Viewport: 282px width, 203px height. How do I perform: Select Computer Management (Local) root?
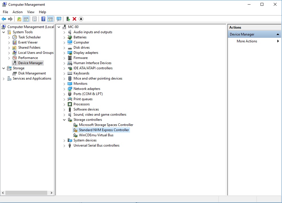[31, 27]
